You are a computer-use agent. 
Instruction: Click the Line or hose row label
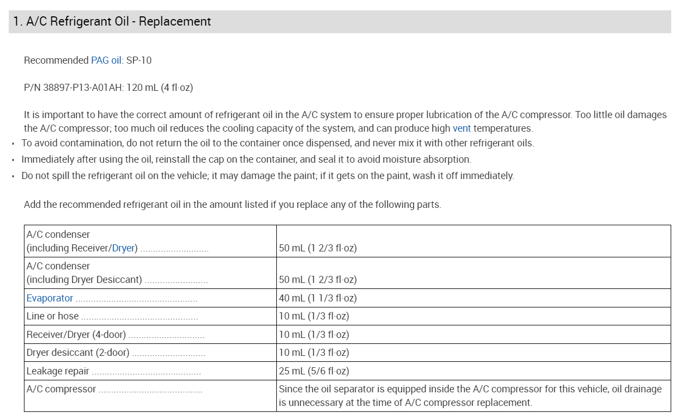53,316
